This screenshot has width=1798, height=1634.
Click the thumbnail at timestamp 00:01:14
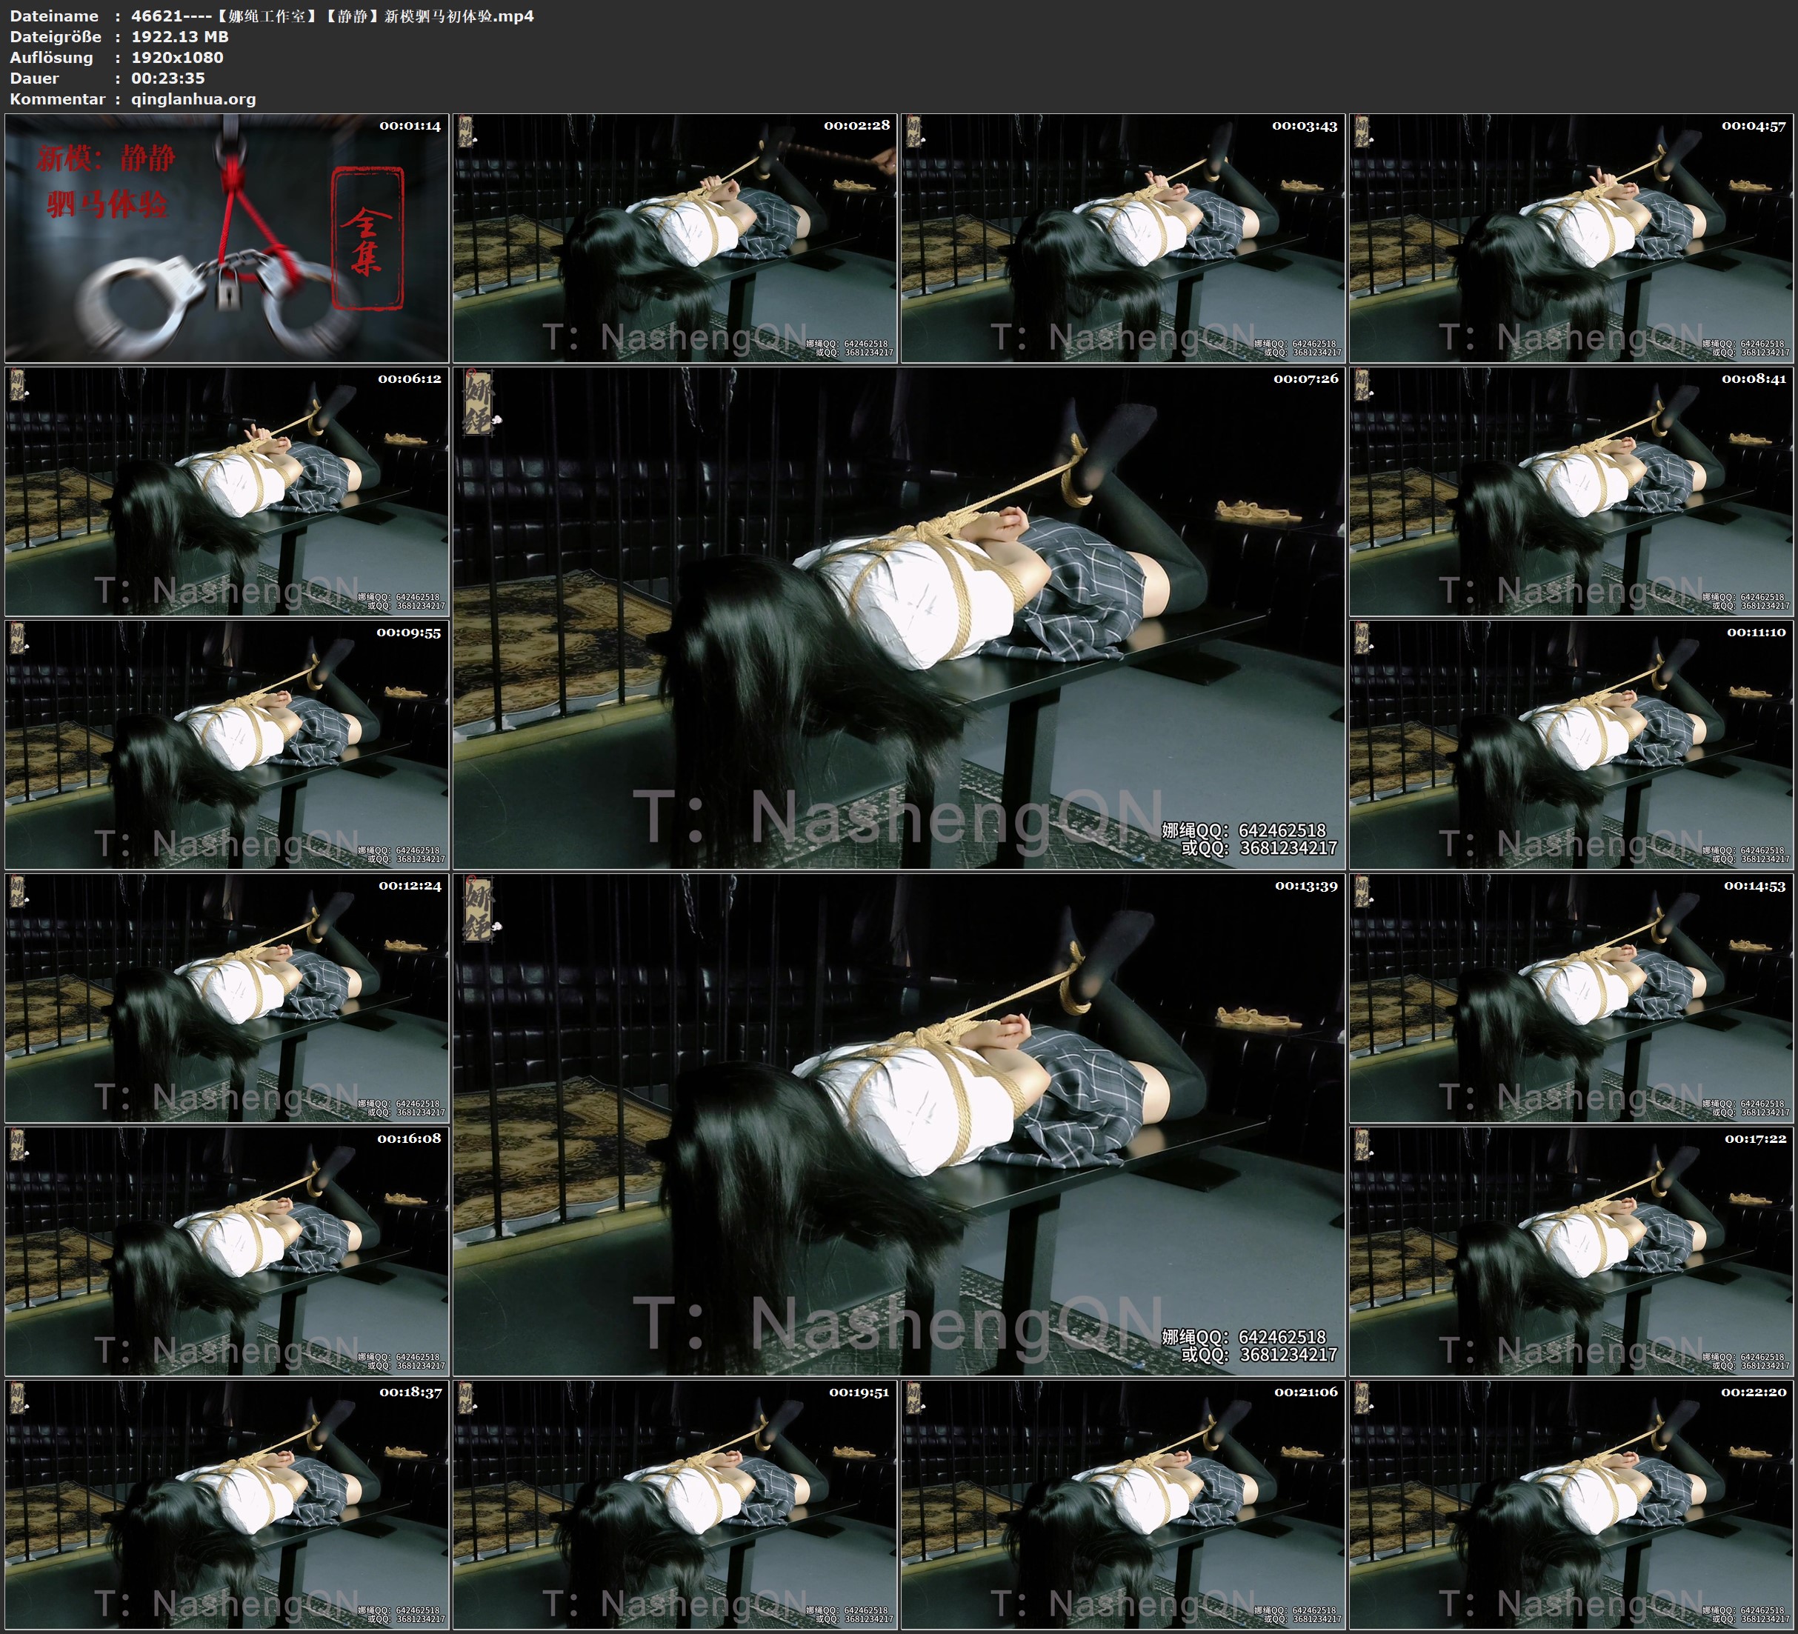[x=227, y=239]
